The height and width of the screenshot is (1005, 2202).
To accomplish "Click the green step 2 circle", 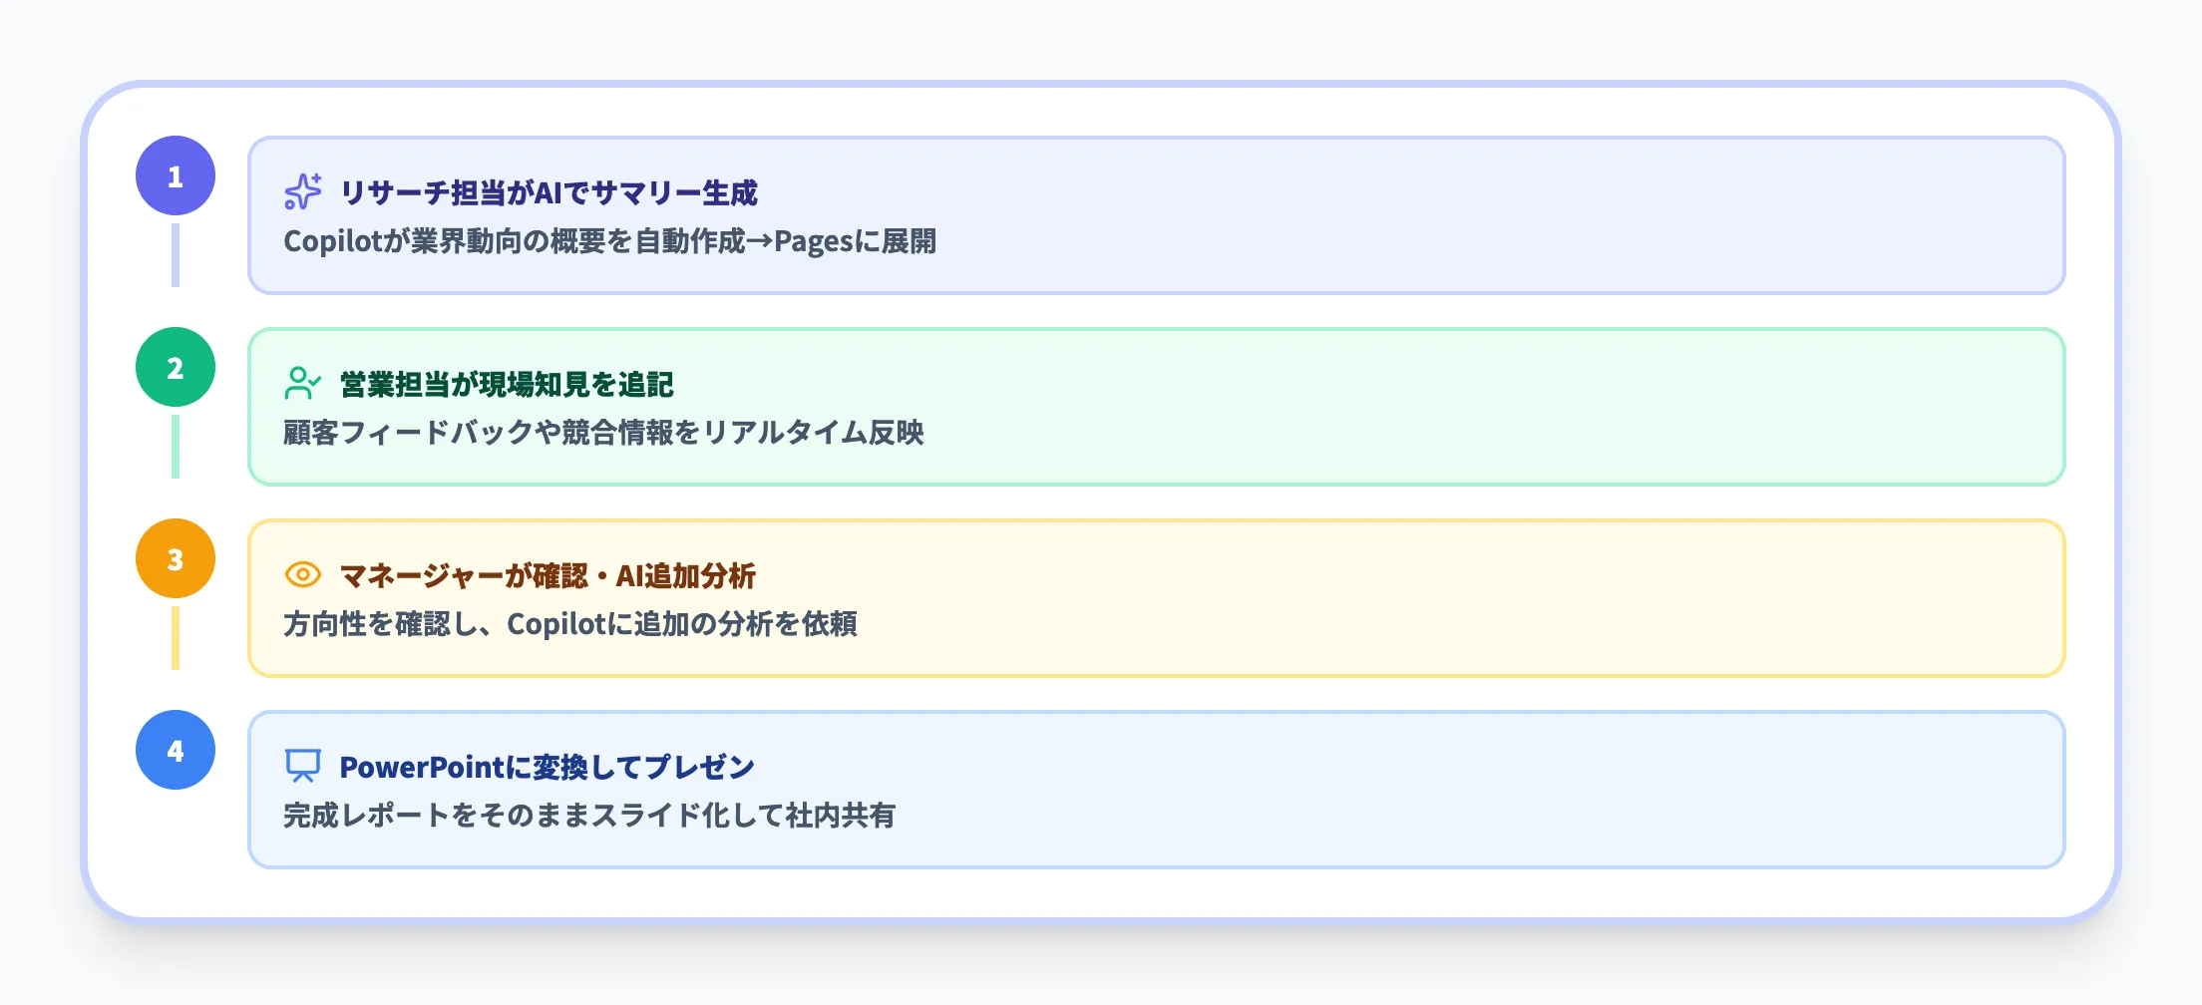I will point(176,367).
